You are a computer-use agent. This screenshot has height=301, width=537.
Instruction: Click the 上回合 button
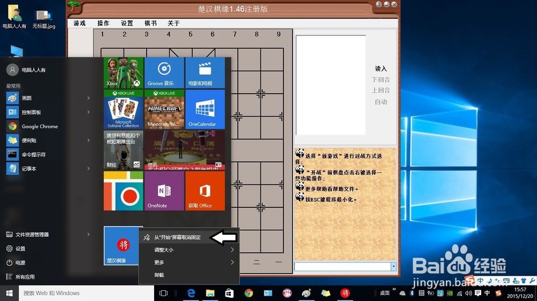(381, 91)
